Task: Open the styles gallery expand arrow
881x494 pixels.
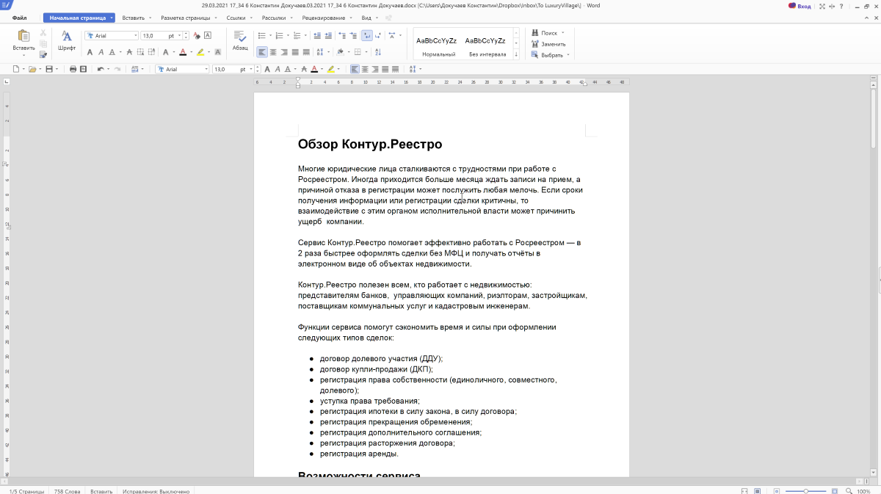Action: 515,54
